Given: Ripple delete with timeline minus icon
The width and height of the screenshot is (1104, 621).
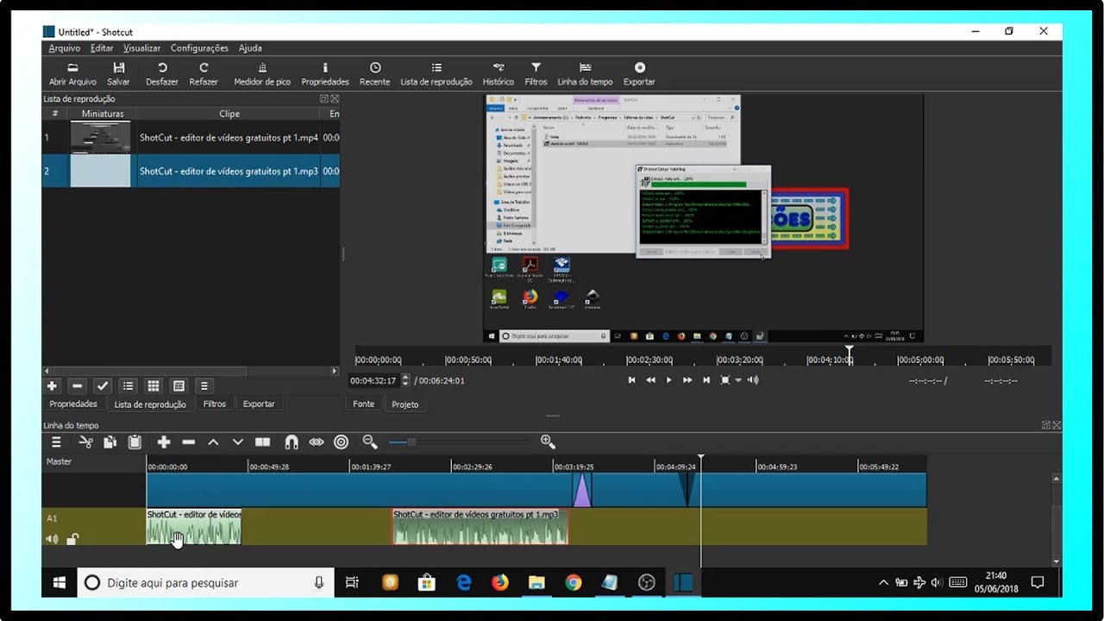Looking at the screenshot, I should pos(188,442).
